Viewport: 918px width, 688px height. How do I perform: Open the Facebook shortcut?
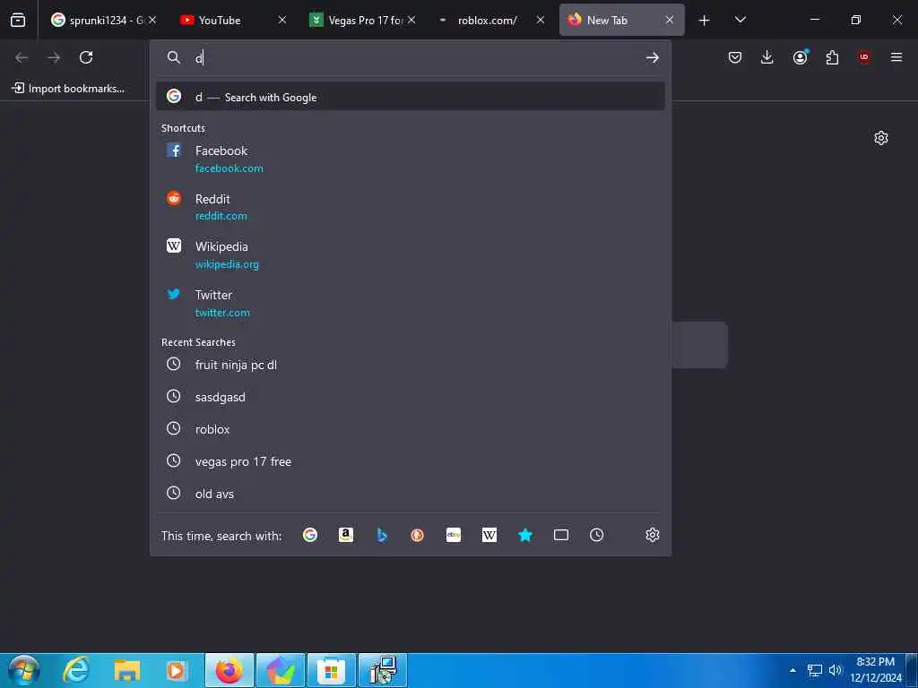point(411,159)
